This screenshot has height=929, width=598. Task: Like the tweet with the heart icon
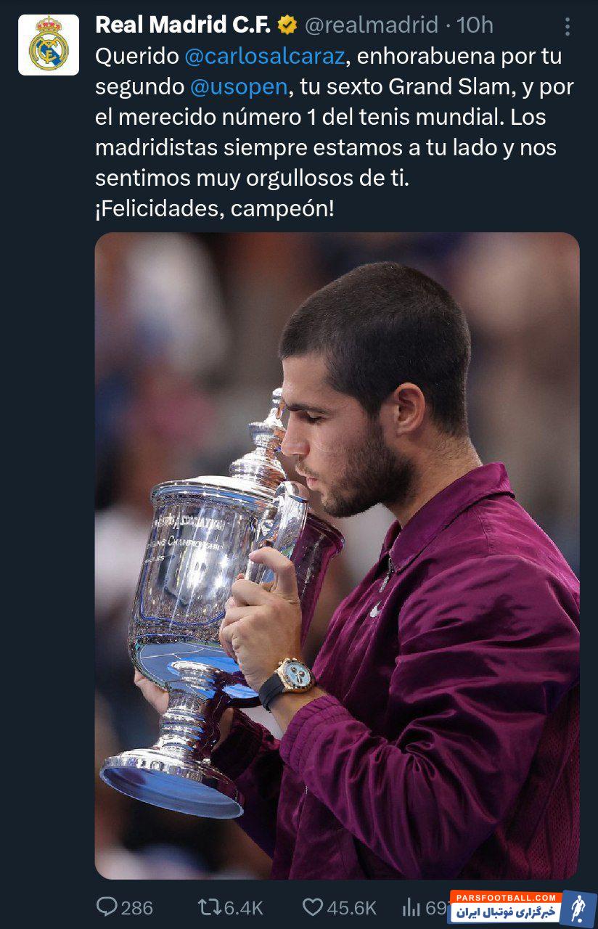coord(312,907)
